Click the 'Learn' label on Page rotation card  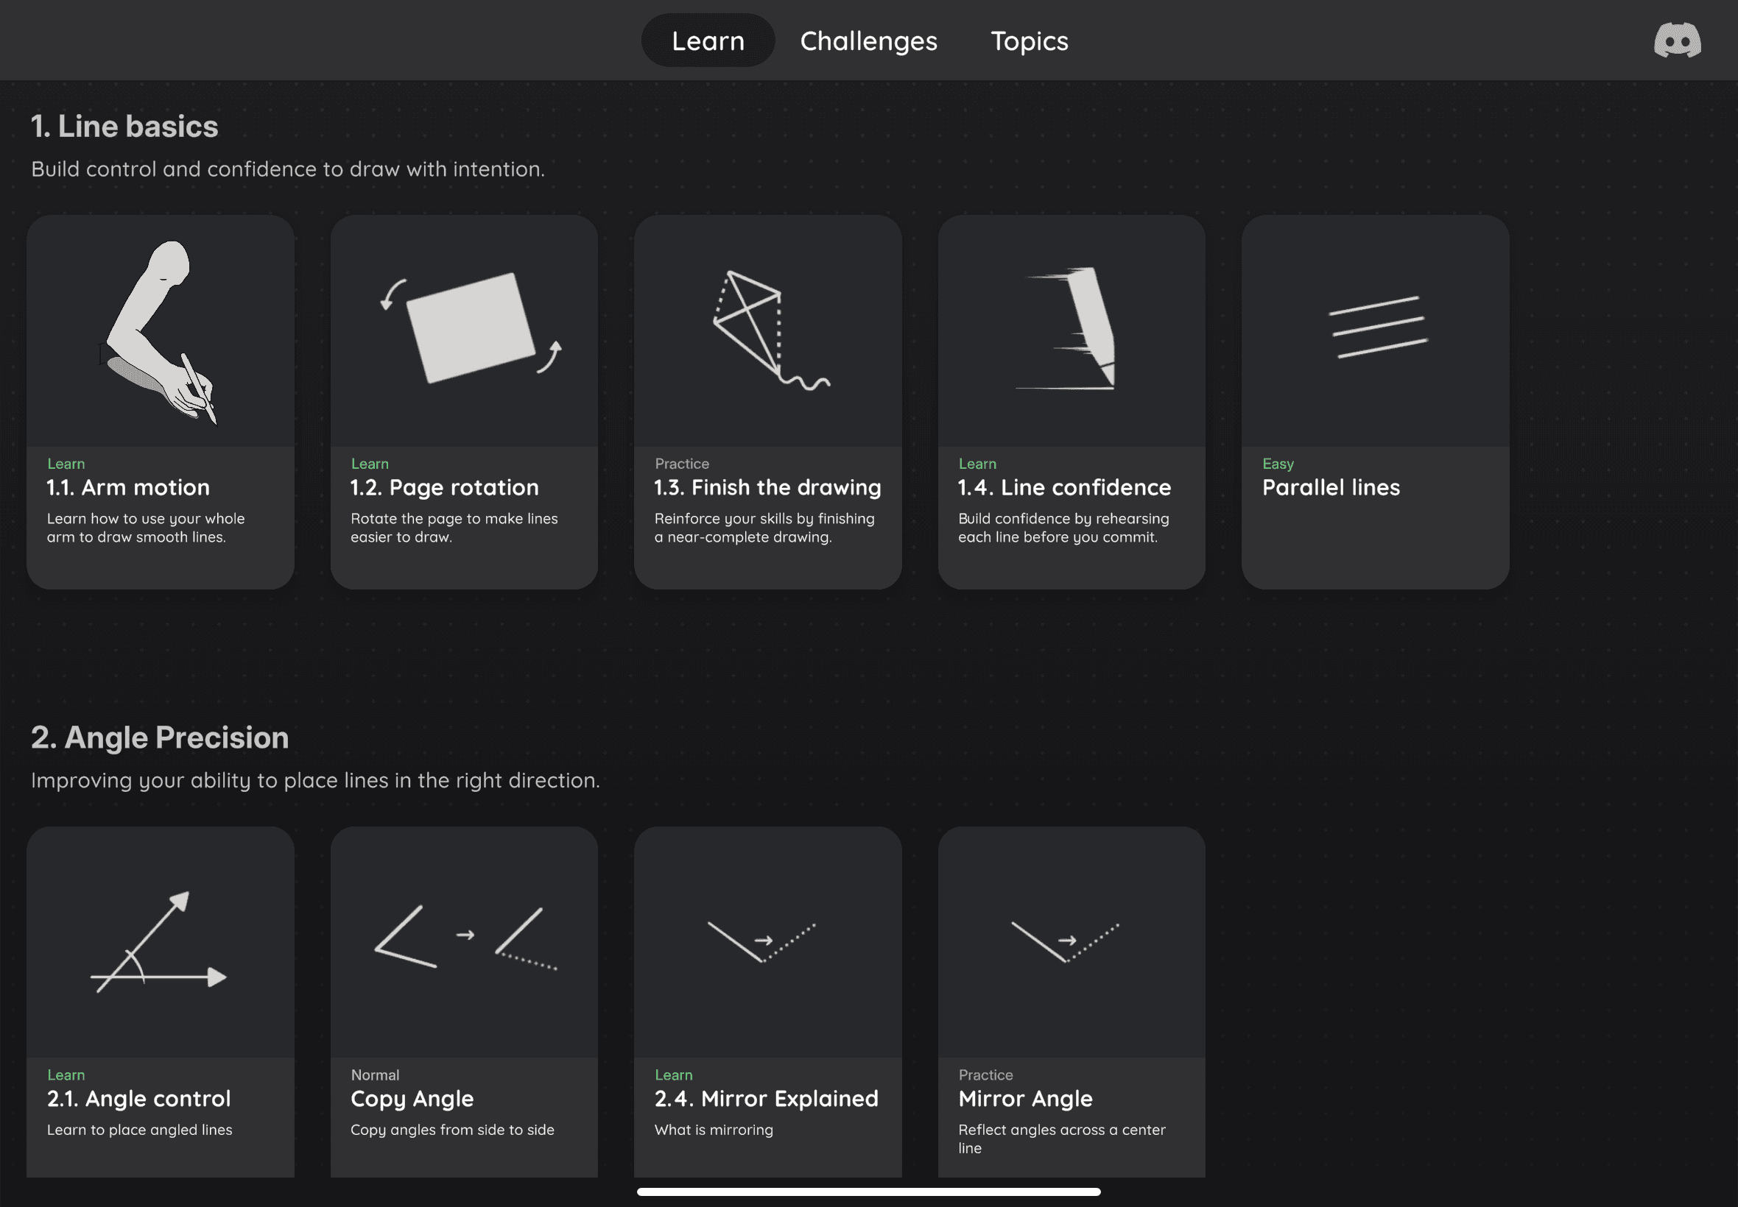369,464
